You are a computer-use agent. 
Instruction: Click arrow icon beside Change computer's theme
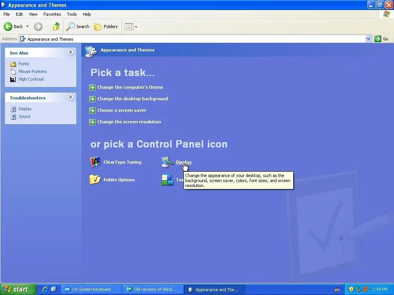pos(92,87)
